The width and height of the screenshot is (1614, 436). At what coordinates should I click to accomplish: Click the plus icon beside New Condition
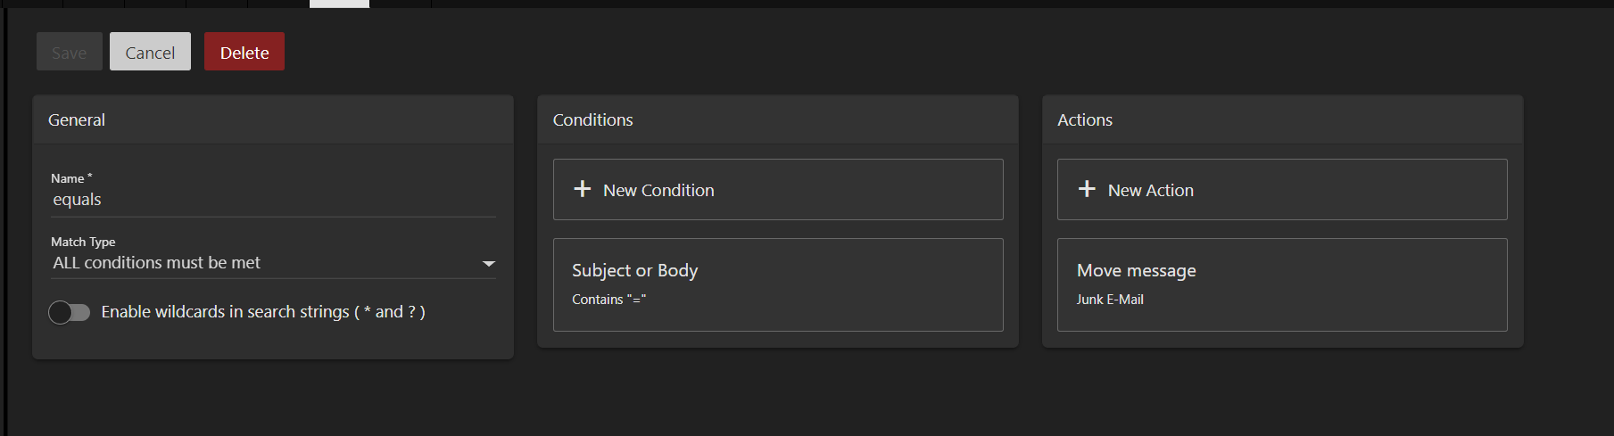583,189
